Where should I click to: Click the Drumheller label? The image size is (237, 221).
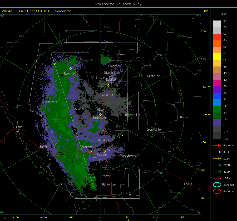(154, 130)
